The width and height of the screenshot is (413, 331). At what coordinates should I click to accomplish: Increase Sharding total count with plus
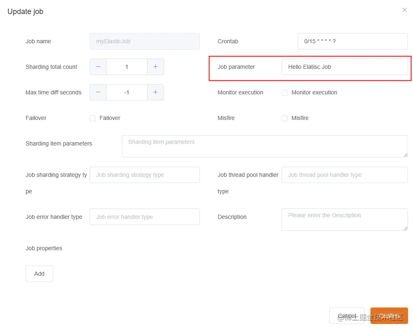155,67
